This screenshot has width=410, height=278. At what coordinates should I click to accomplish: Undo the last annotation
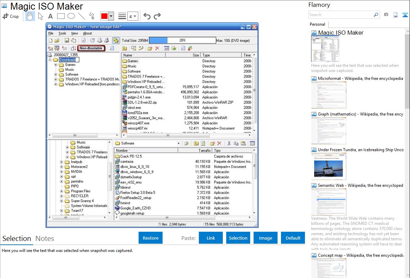[x=147, y=16]
